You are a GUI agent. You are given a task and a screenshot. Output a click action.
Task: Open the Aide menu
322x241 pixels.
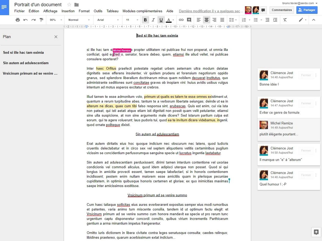pos(170,11)
